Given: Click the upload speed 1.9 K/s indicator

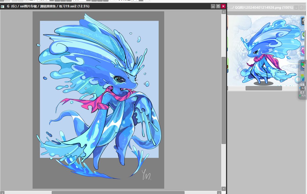Looking at the screenshot, I should (x=303, y=86).
